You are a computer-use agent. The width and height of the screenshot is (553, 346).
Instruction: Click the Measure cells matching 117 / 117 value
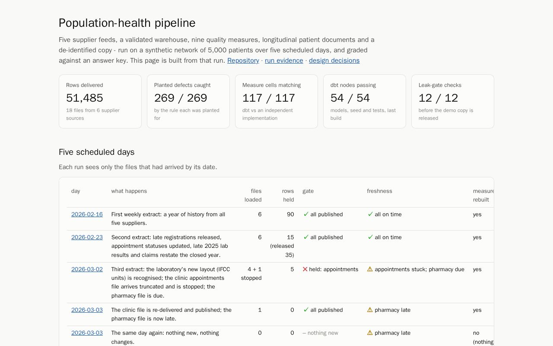pyautogui.click(x=269, y=98)
